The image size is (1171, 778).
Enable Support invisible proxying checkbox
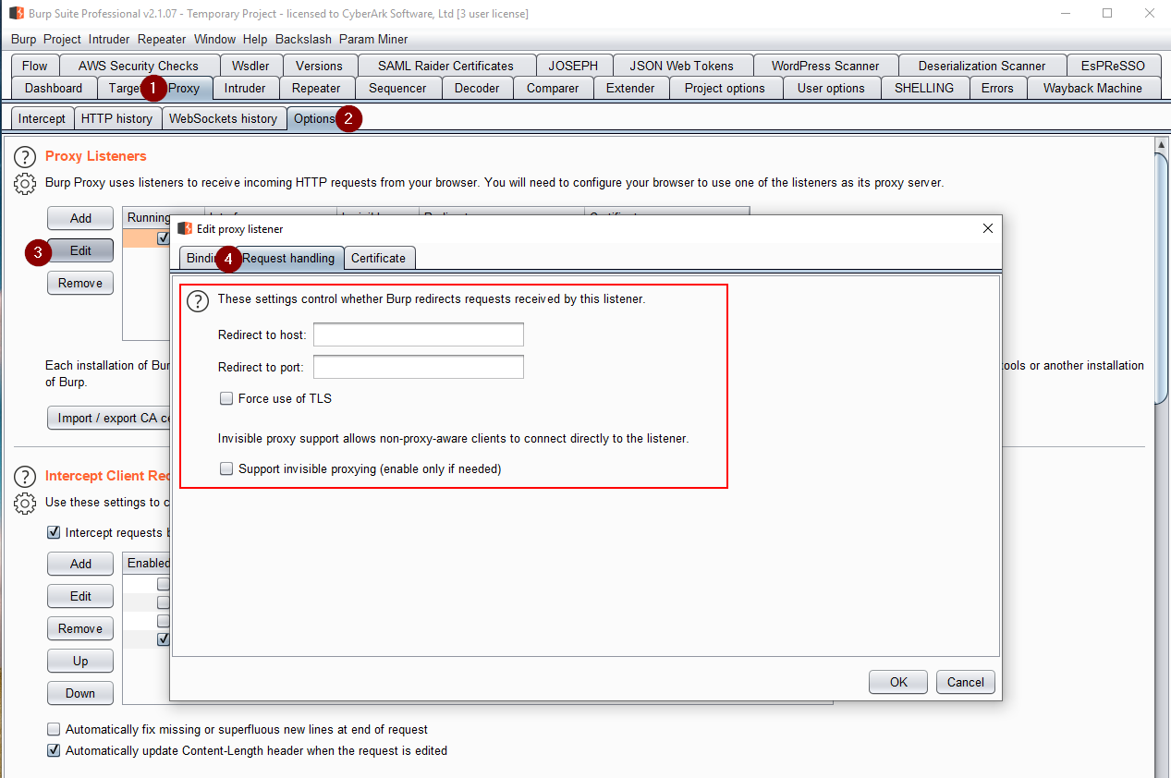(226, 469)
